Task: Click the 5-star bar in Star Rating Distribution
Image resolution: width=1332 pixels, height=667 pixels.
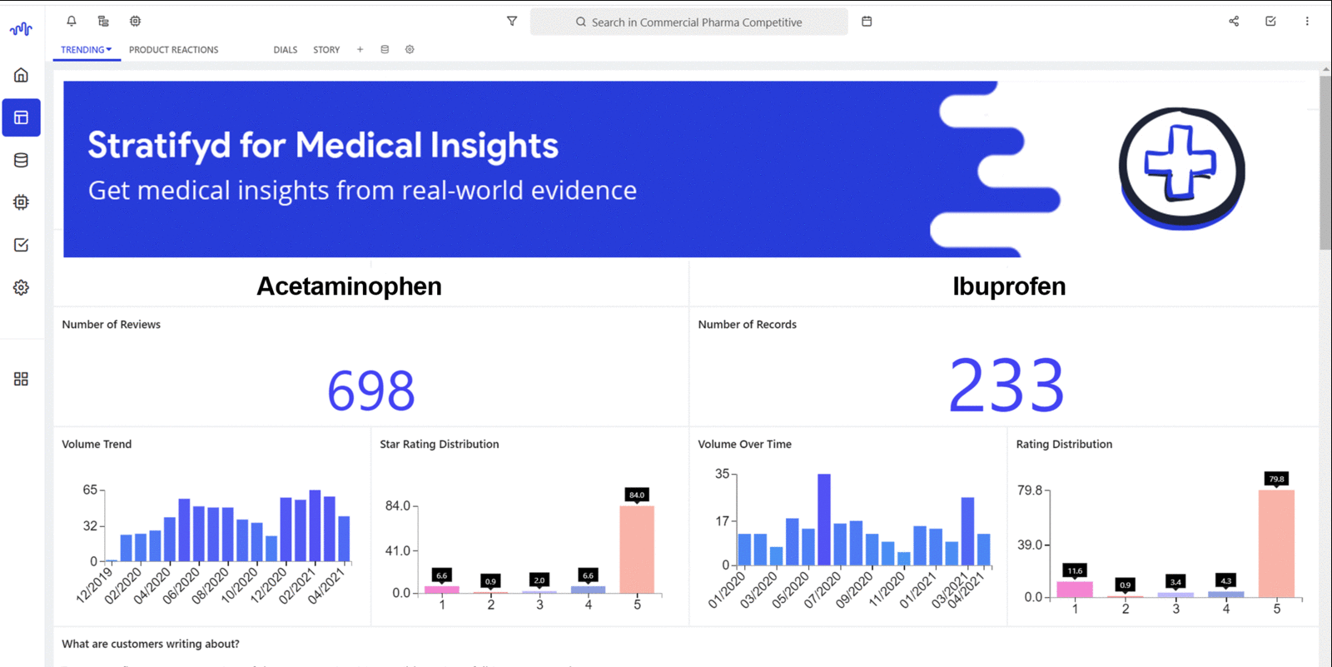Action: 637,549
